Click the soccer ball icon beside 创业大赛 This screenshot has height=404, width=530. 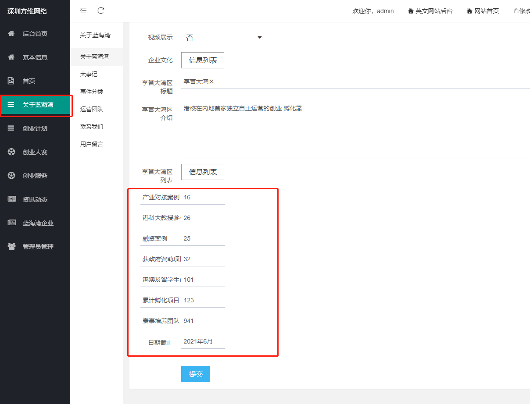click(x=11, y=152)
